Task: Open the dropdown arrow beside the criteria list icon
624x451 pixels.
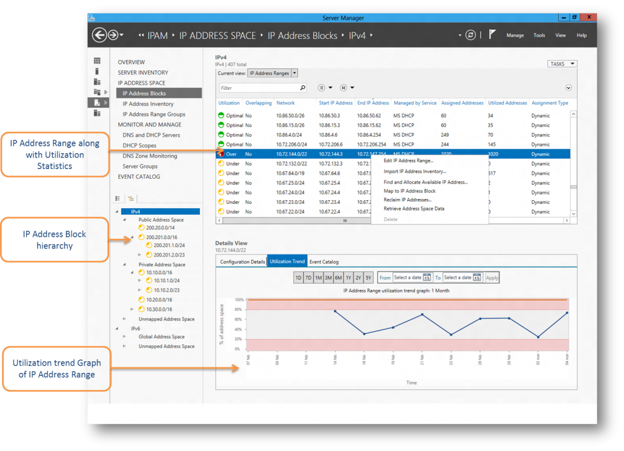Action: click(x=330, y=88)
